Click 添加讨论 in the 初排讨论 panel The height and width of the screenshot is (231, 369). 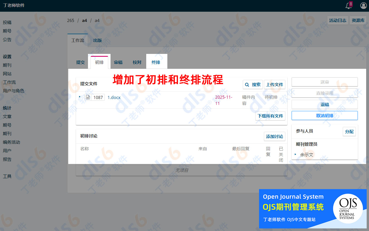point(274,136)
